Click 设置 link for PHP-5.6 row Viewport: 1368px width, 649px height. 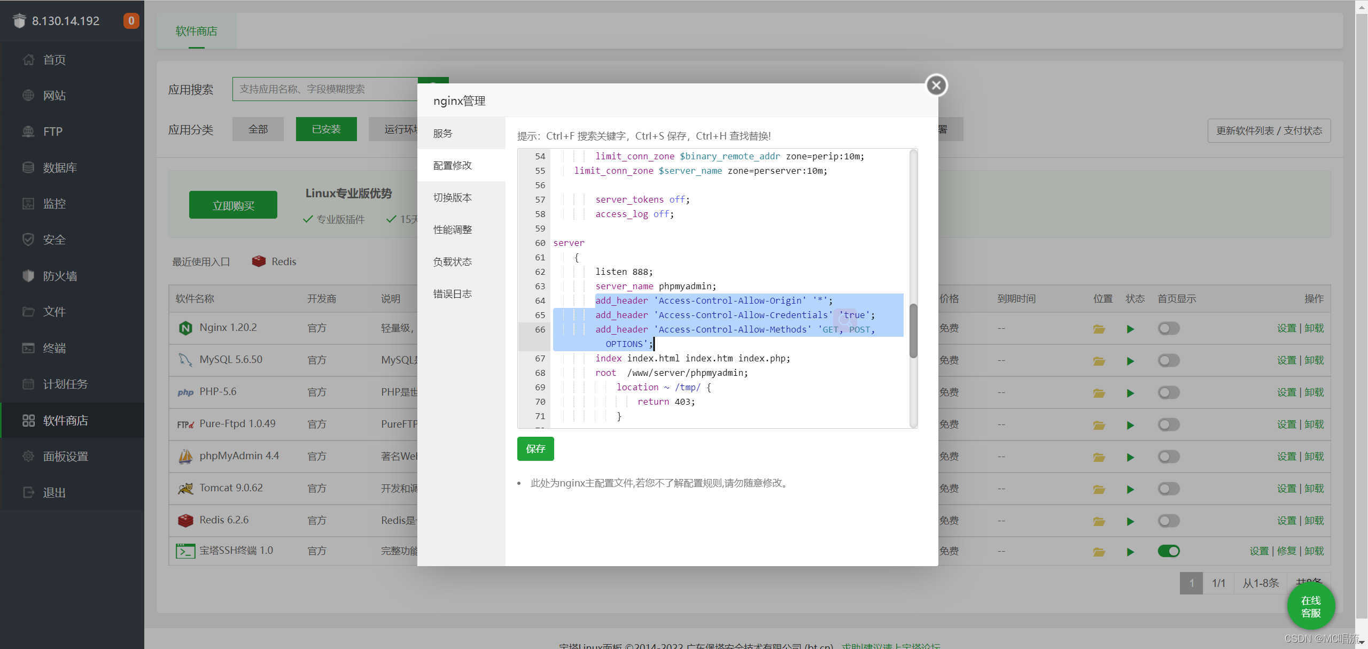click(x=1286, y=392)
